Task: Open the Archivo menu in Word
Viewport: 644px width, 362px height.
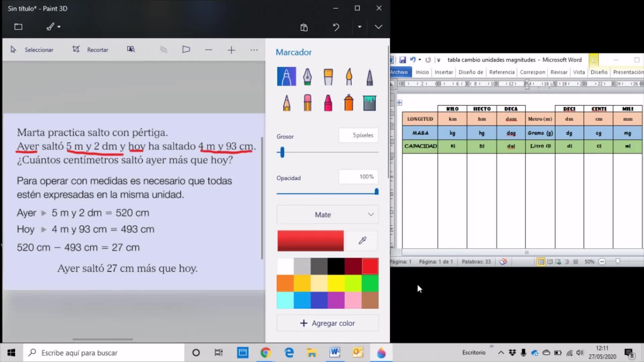Action: (399, 72)
